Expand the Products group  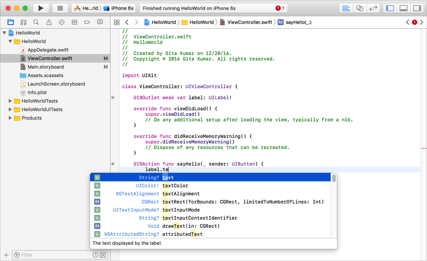click(x=10, y=118)
